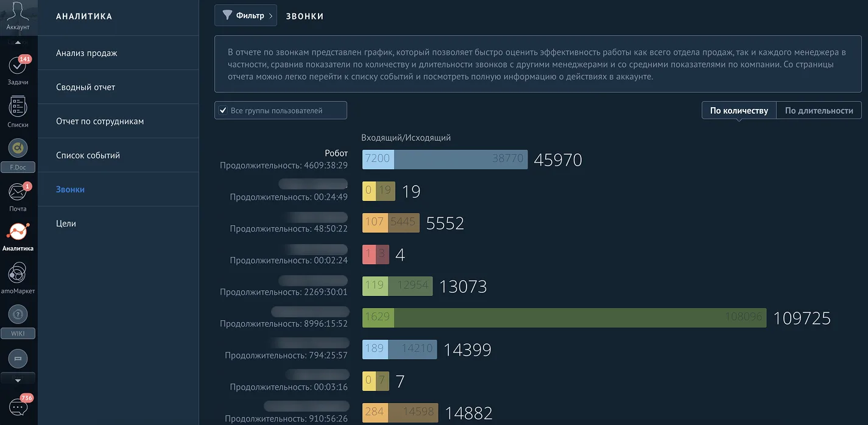The width and height of the screenshot is (868, 425).
Task: Open the WIKI help icon
Action: click(x=18, y=314)
